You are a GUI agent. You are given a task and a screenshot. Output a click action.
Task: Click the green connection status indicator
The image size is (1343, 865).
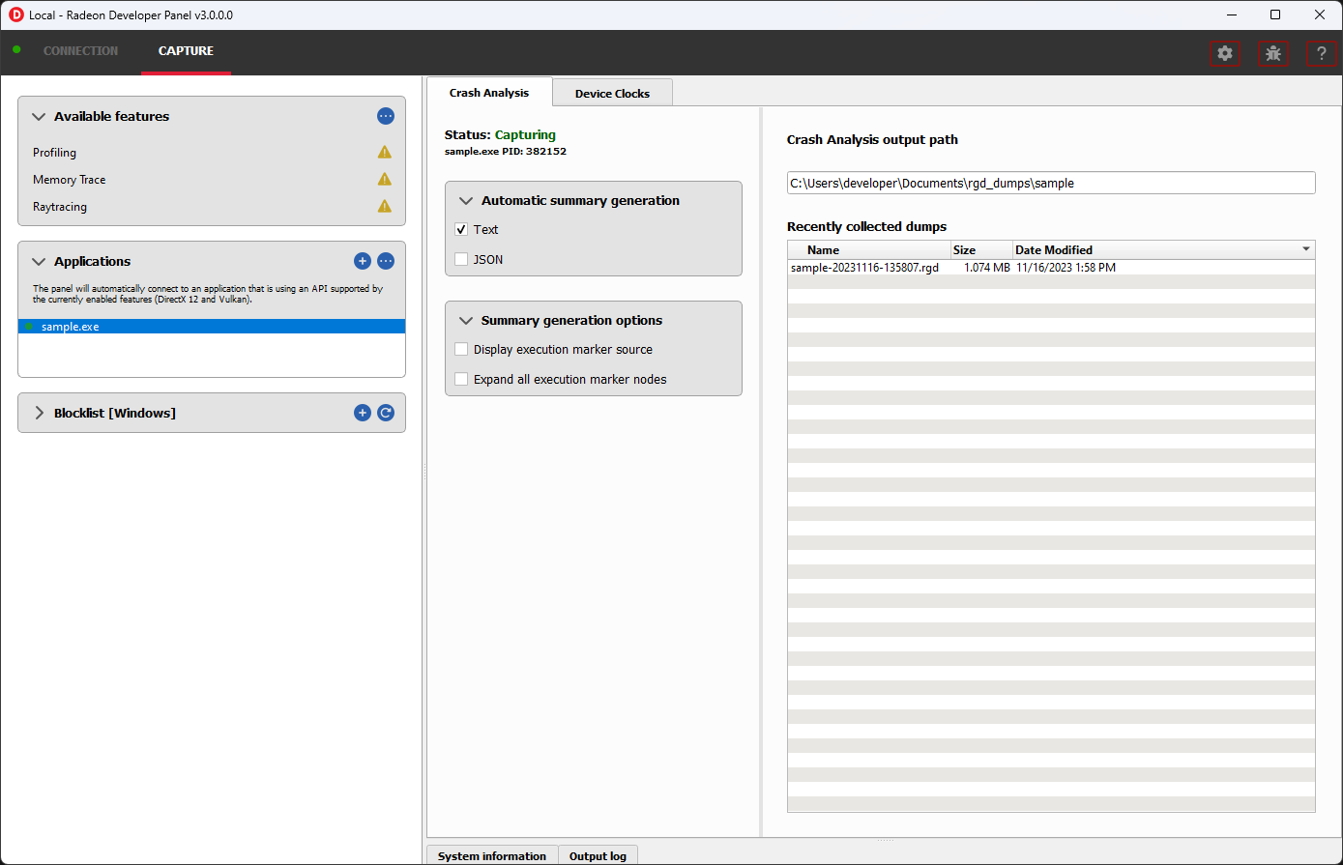(16, 49)
